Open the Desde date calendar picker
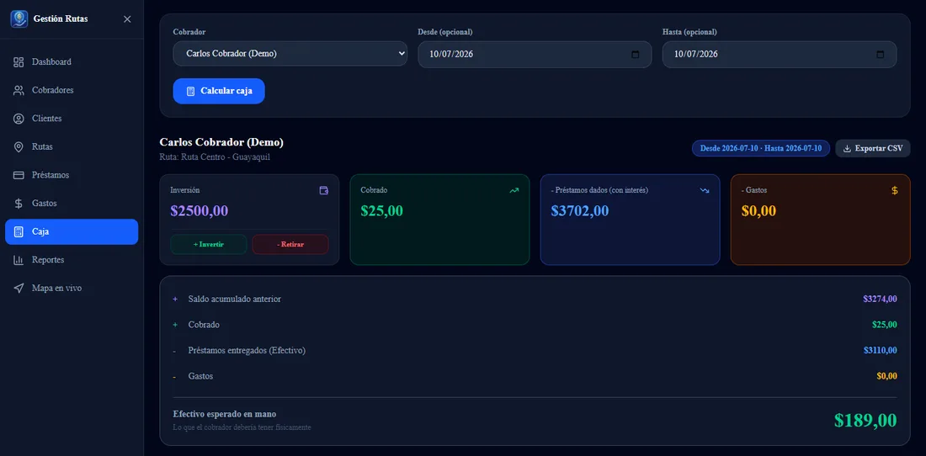The width and height of the screenshot is (926, 456). pos(636,55)
